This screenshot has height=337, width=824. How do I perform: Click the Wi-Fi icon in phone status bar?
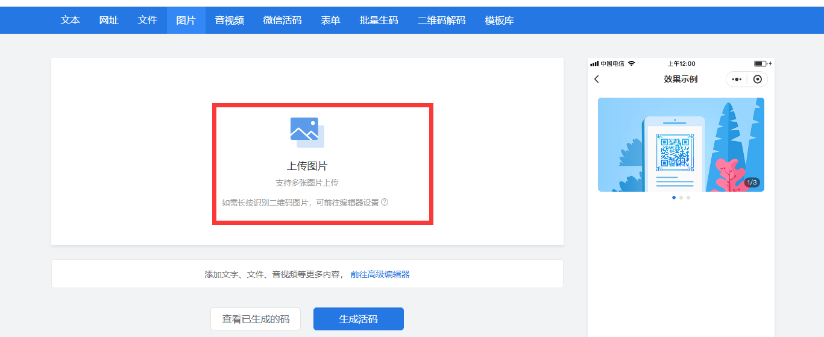click(631, 63)
